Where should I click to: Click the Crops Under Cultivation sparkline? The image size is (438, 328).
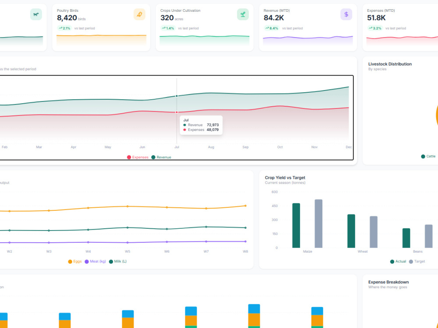click(205, 40)
